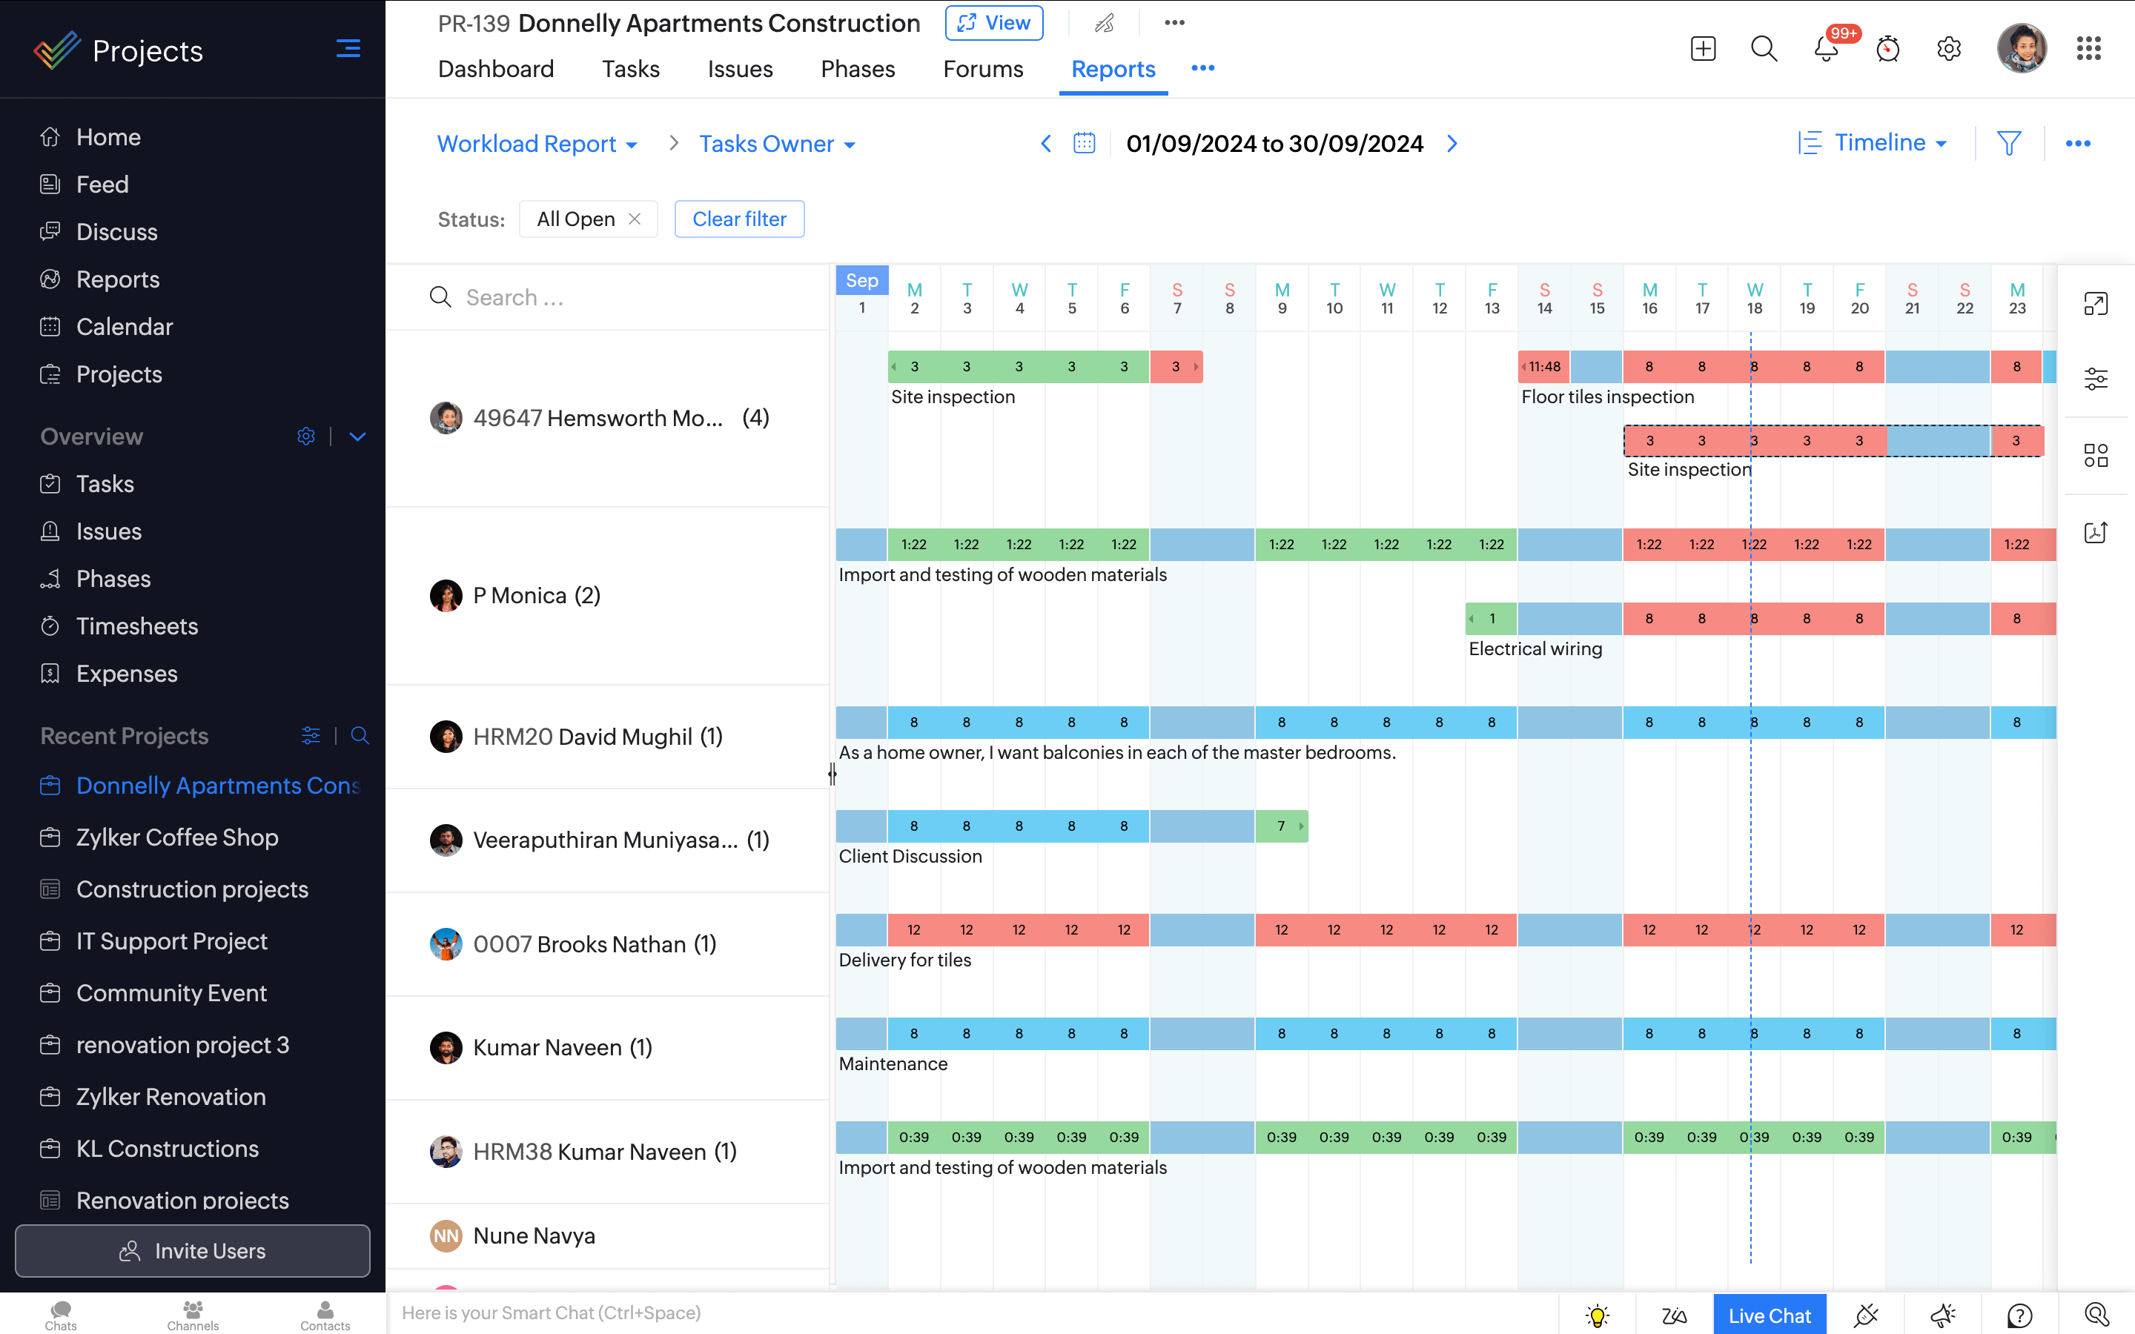Open customize view sliders icon
This screenshot has width=2135, height=1334.
pyautogui.click(x=2095, y=379)
